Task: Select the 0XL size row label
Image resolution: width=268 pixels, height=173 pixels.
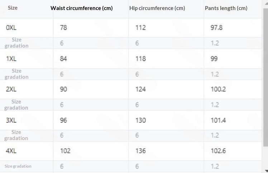Action: [x=11, y=27]
